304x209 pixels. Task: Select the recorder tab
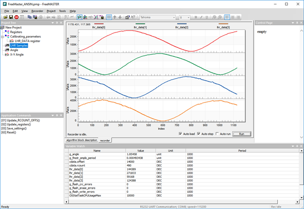(x=105, y=141)
